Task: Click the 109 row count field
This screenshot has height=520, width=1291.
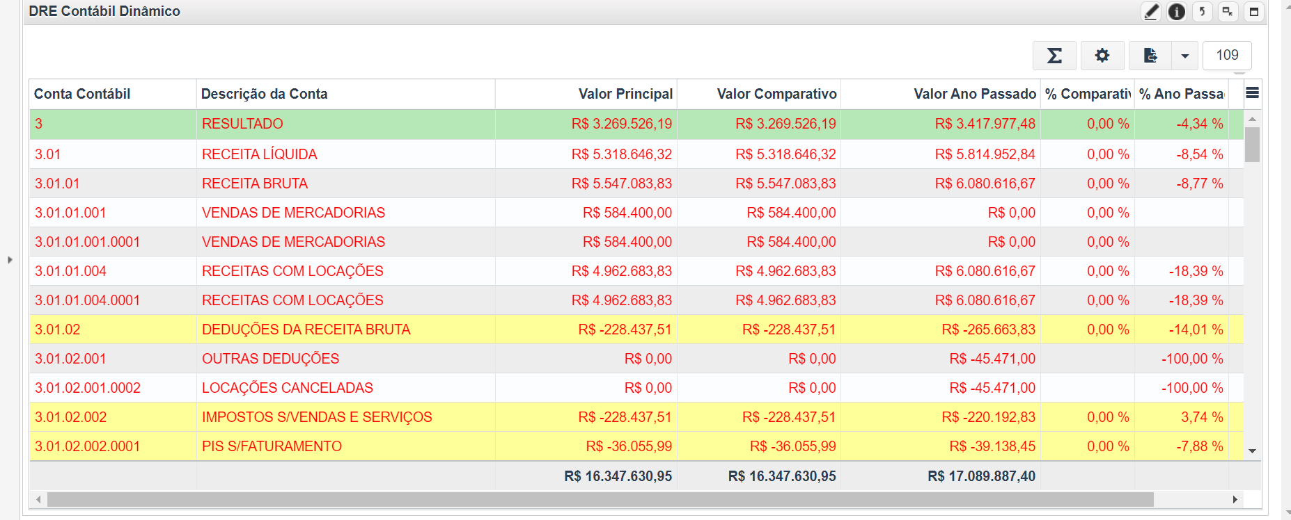Action: [1227, 56]
